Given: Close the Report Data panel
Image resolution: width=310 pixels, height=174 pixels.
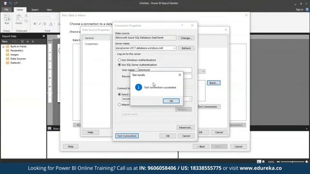Looking at the screenshot, I should coord(44,36).
